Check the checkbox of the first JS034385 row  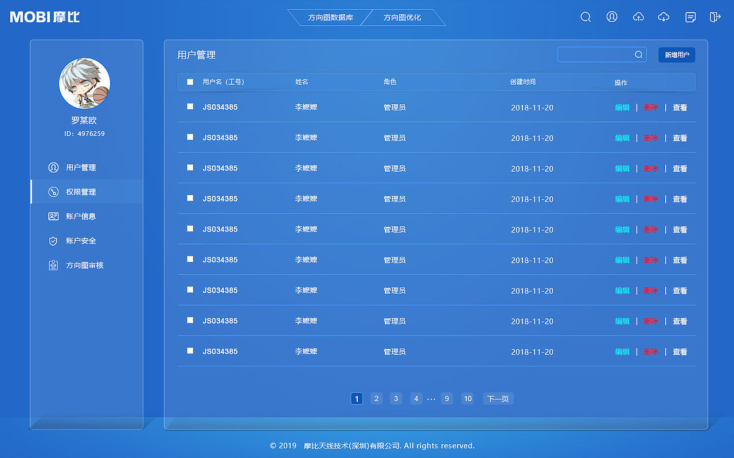point(190,107)
